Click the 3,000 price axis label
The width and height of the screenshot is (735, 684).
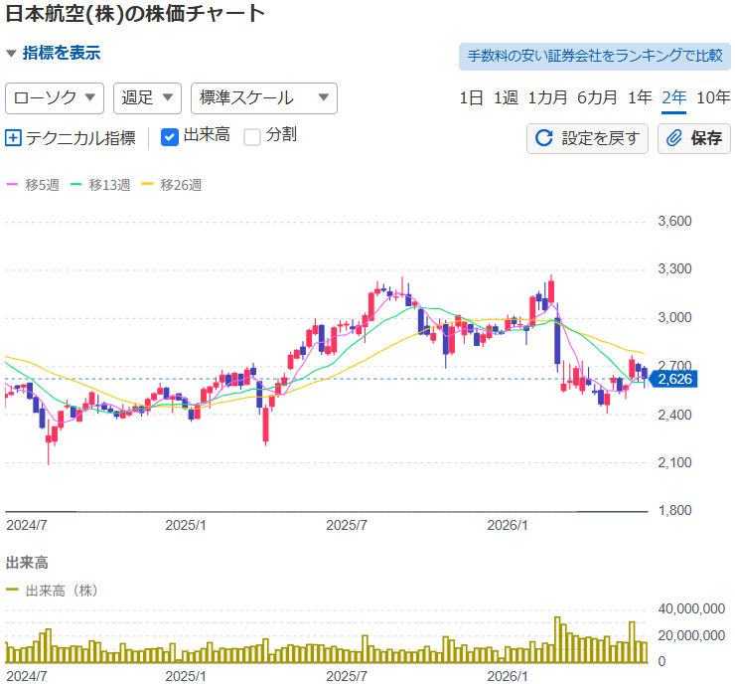click(674, 317)
